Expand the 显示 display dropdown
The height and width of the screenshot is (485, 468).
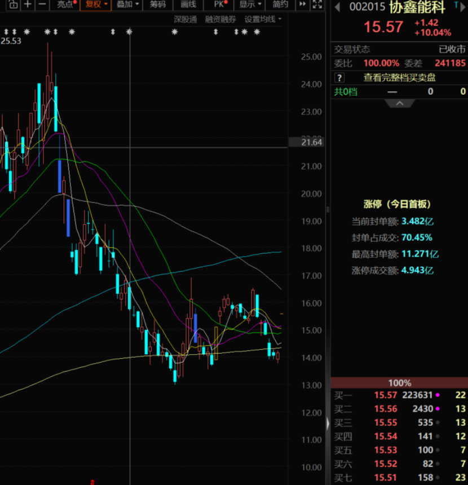(x=250, y=5)
